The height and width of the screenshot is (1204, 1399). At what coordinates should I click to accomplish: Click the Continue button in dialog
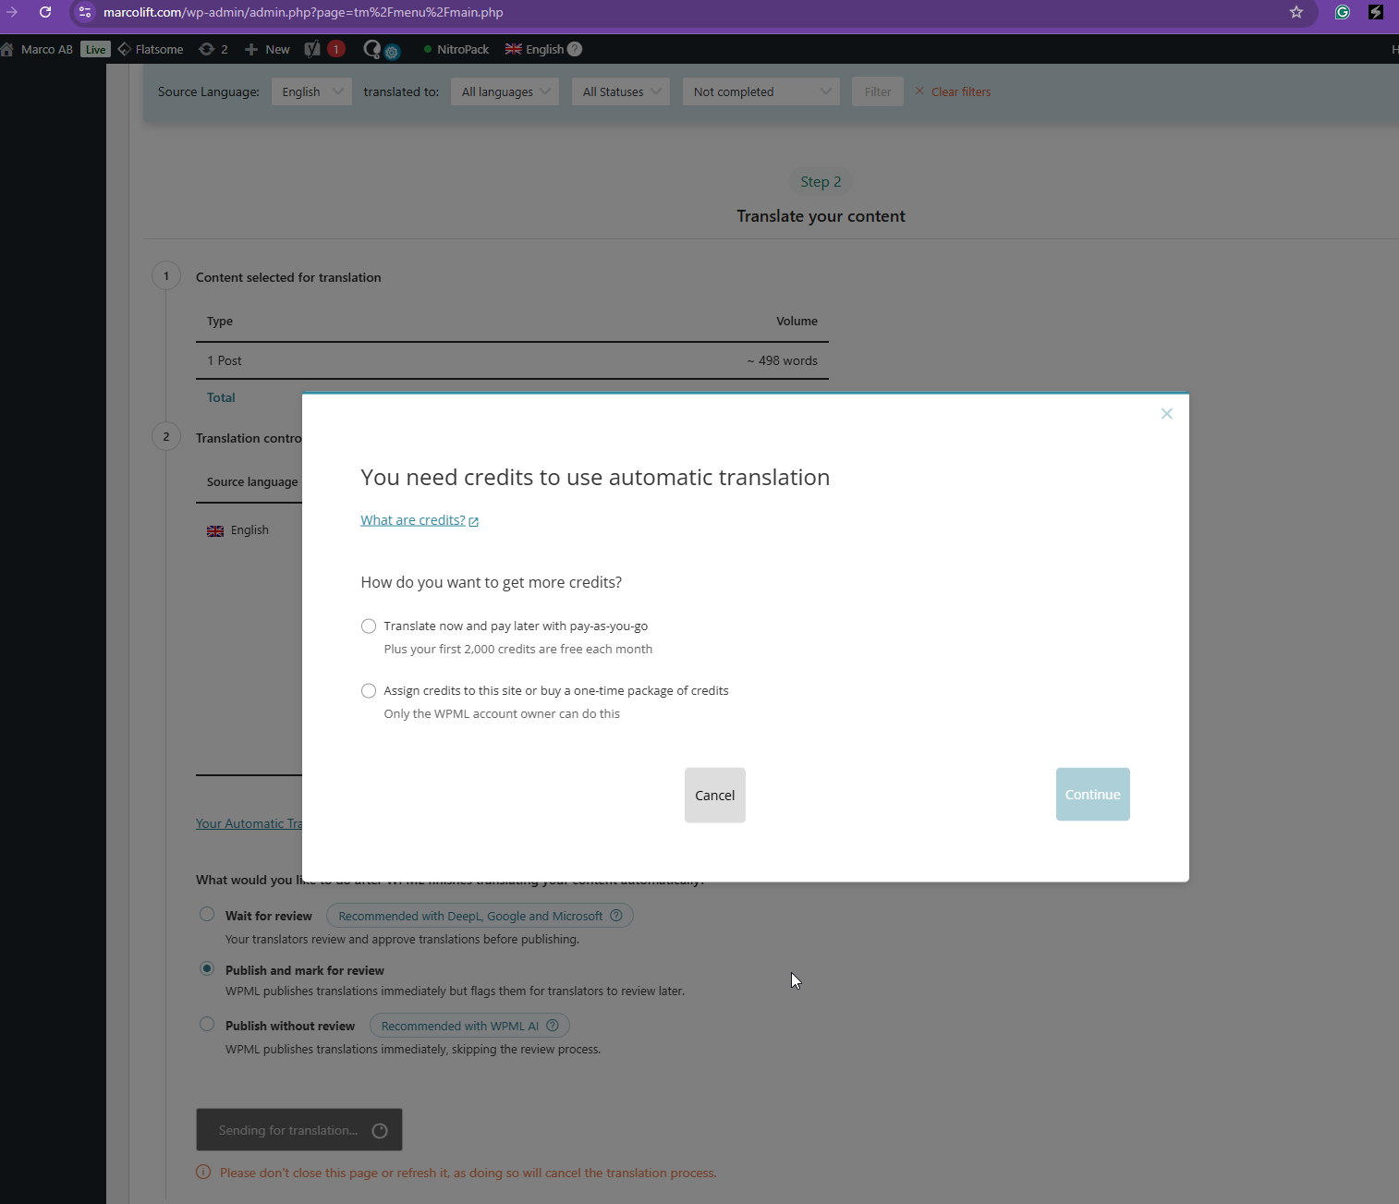[x=1093, y=795]
